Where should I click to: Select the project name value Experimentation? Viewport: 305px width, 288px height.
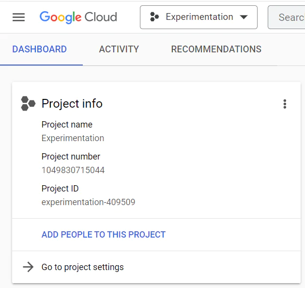(73, 138)
